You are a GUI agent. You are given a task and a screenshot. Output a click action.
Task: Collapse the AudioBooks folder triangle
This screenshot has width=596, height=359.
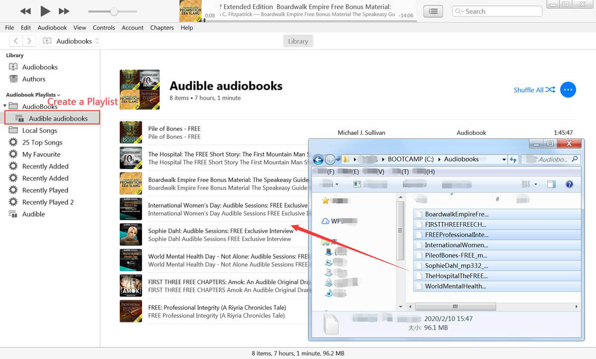tap(5, 106)
